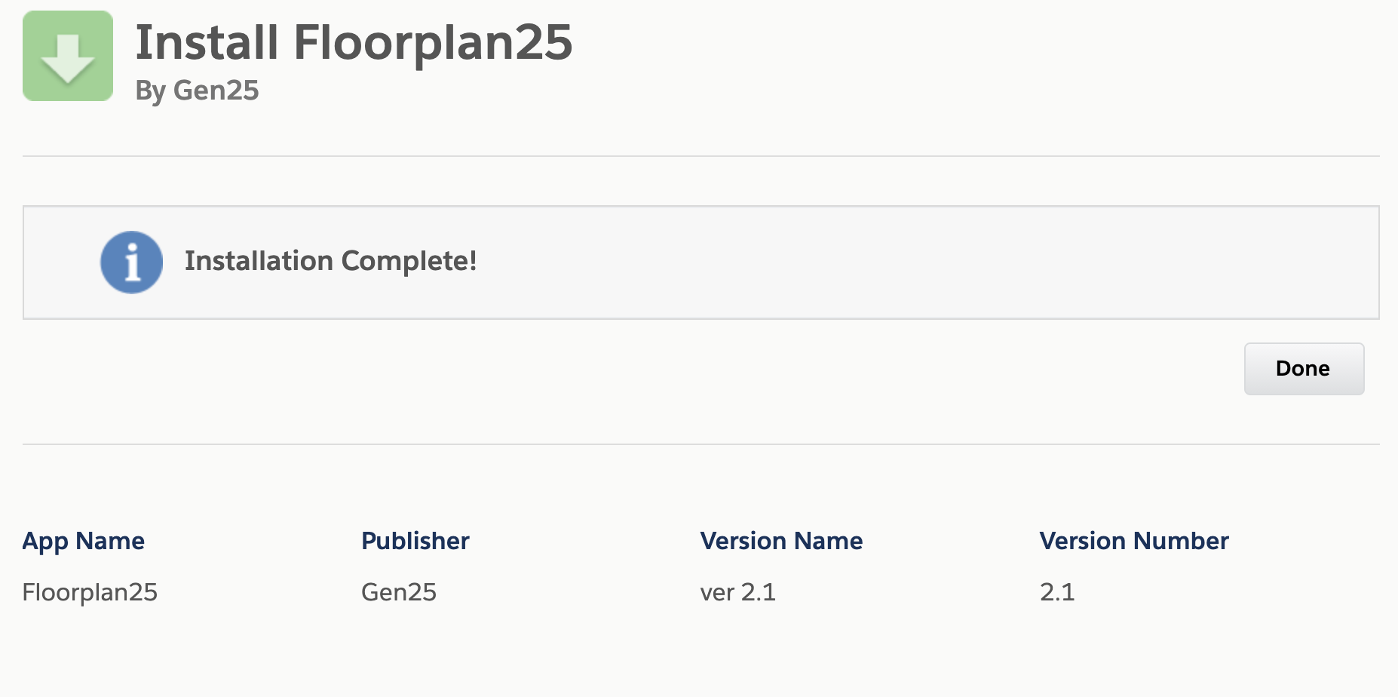Click the Installation Complete! message text
The image size is (1398, 697).
(x=330, y=262)
